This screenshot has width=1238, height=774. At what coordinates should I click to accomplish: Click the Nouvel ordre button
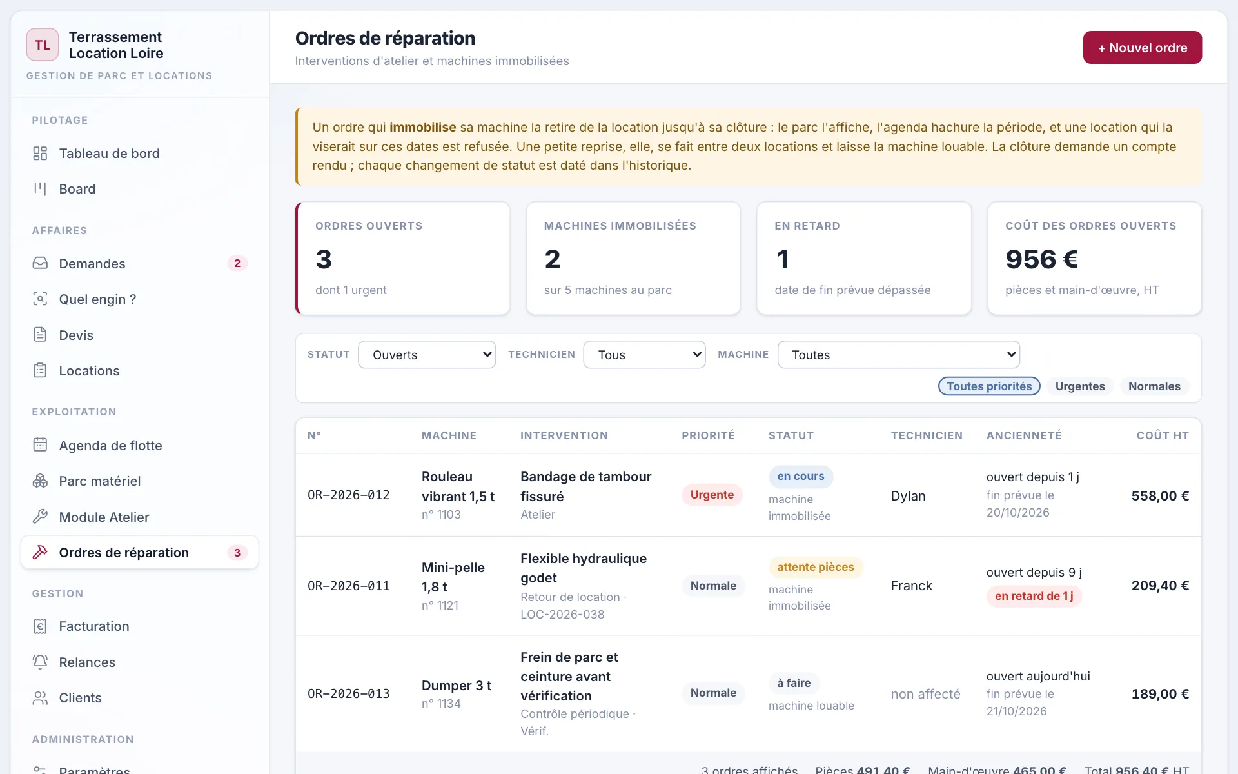(x=1142, y=48)
